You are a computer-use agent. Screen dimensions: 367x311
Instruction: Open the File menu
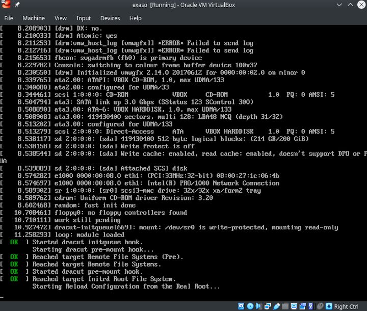(x=9, y=18)
